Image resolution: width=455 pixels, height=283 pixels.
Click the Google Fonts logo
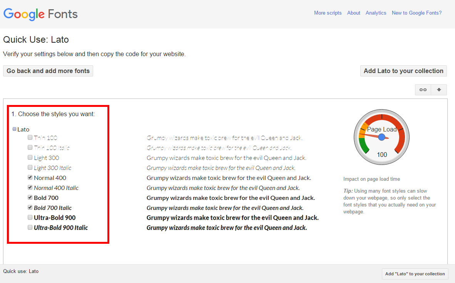40,14
